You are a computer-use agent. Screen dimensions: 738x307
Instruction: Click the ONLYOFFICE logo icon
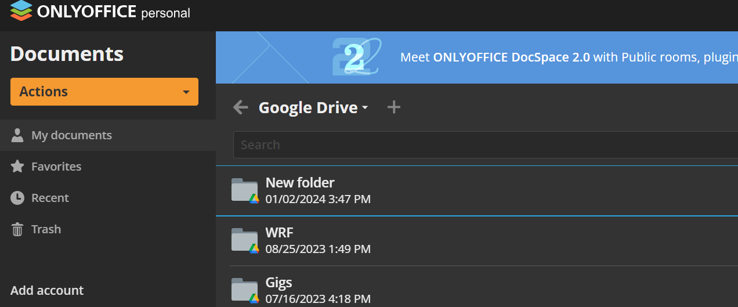point(21,10)
